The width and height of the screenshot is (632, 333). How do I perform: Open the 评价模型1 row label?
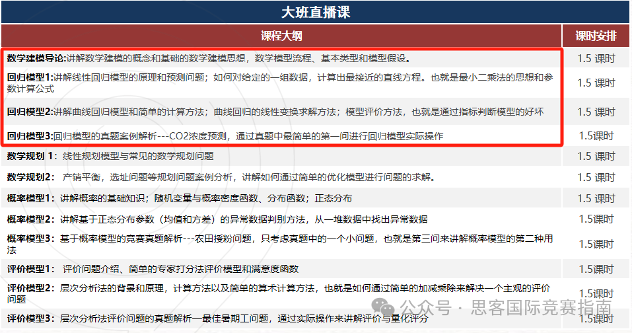point(31,269)
